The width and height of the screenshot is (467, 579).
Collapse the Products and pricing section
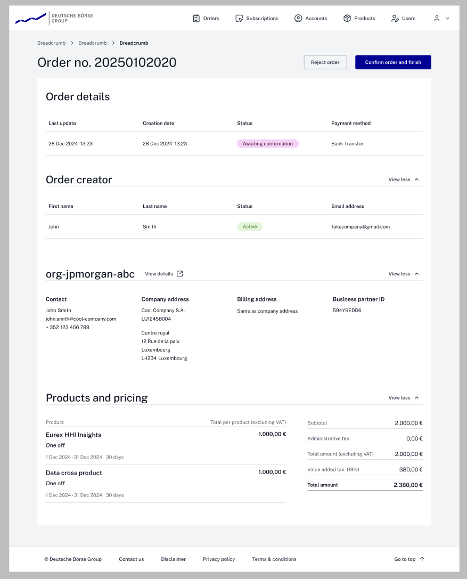pos(403,397)
